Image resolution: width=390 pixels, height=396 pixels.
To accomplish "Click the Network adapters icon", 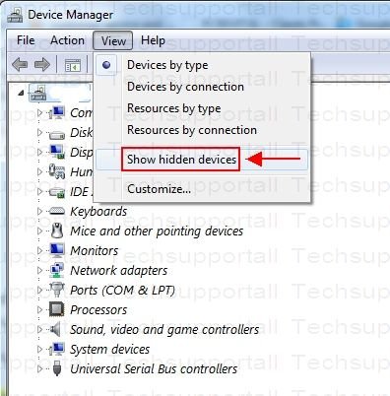I will point(57,270).
